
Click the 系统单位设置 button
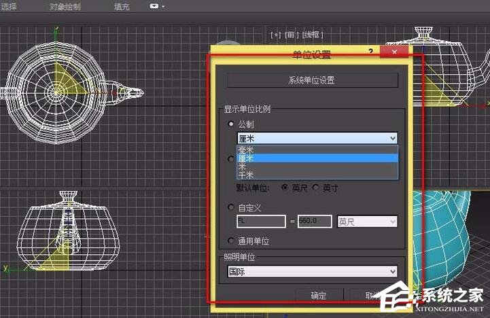click(x=312, y=80)
